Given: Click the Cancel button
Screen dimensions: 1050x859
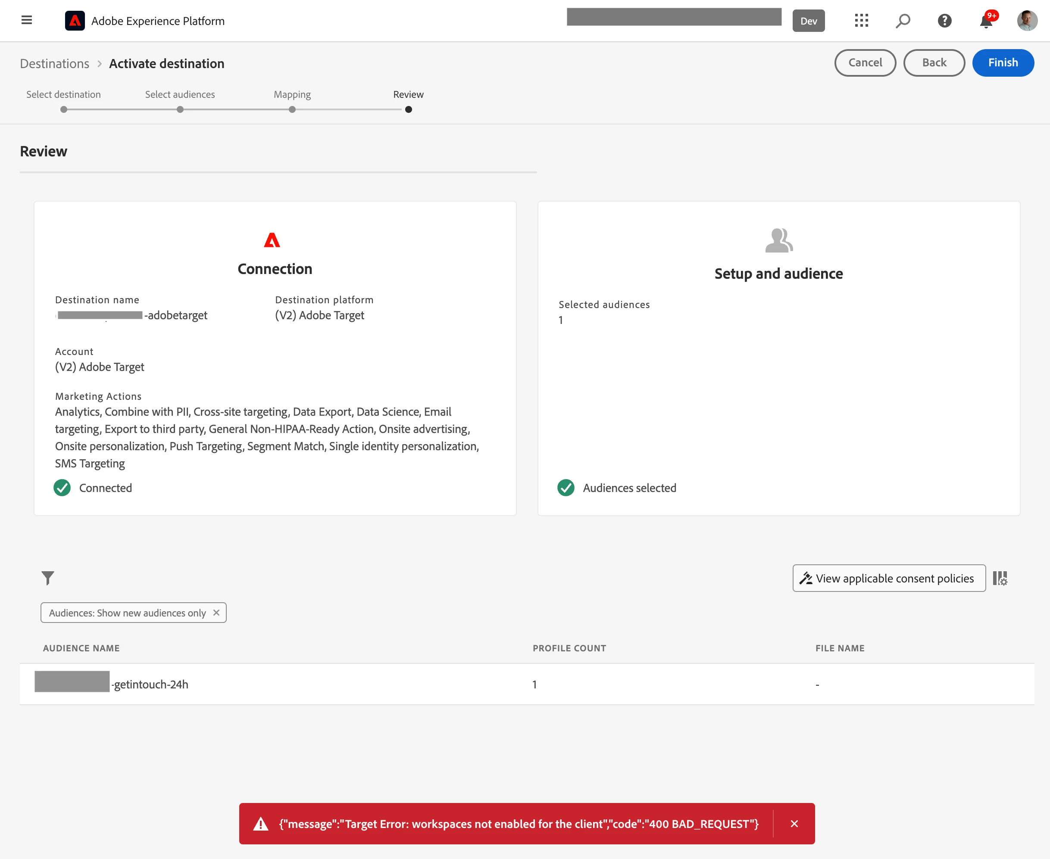Looking at the screenshot, I should (x=864, y=63).
